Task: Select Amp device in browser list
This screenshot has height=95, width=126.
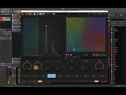Action: (x=118, y=27)
